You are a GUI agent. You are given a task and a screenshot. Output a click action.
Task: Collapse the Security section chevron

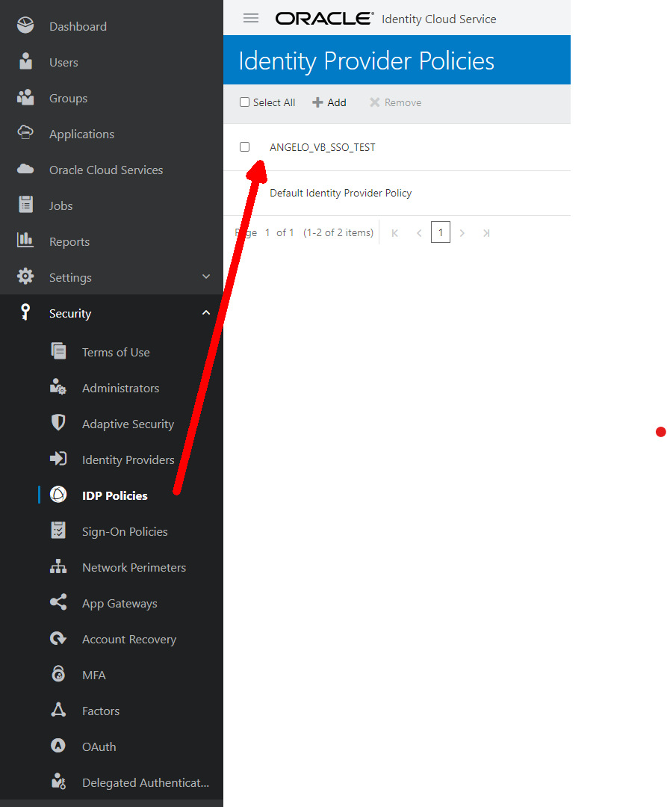coord(206,313)
